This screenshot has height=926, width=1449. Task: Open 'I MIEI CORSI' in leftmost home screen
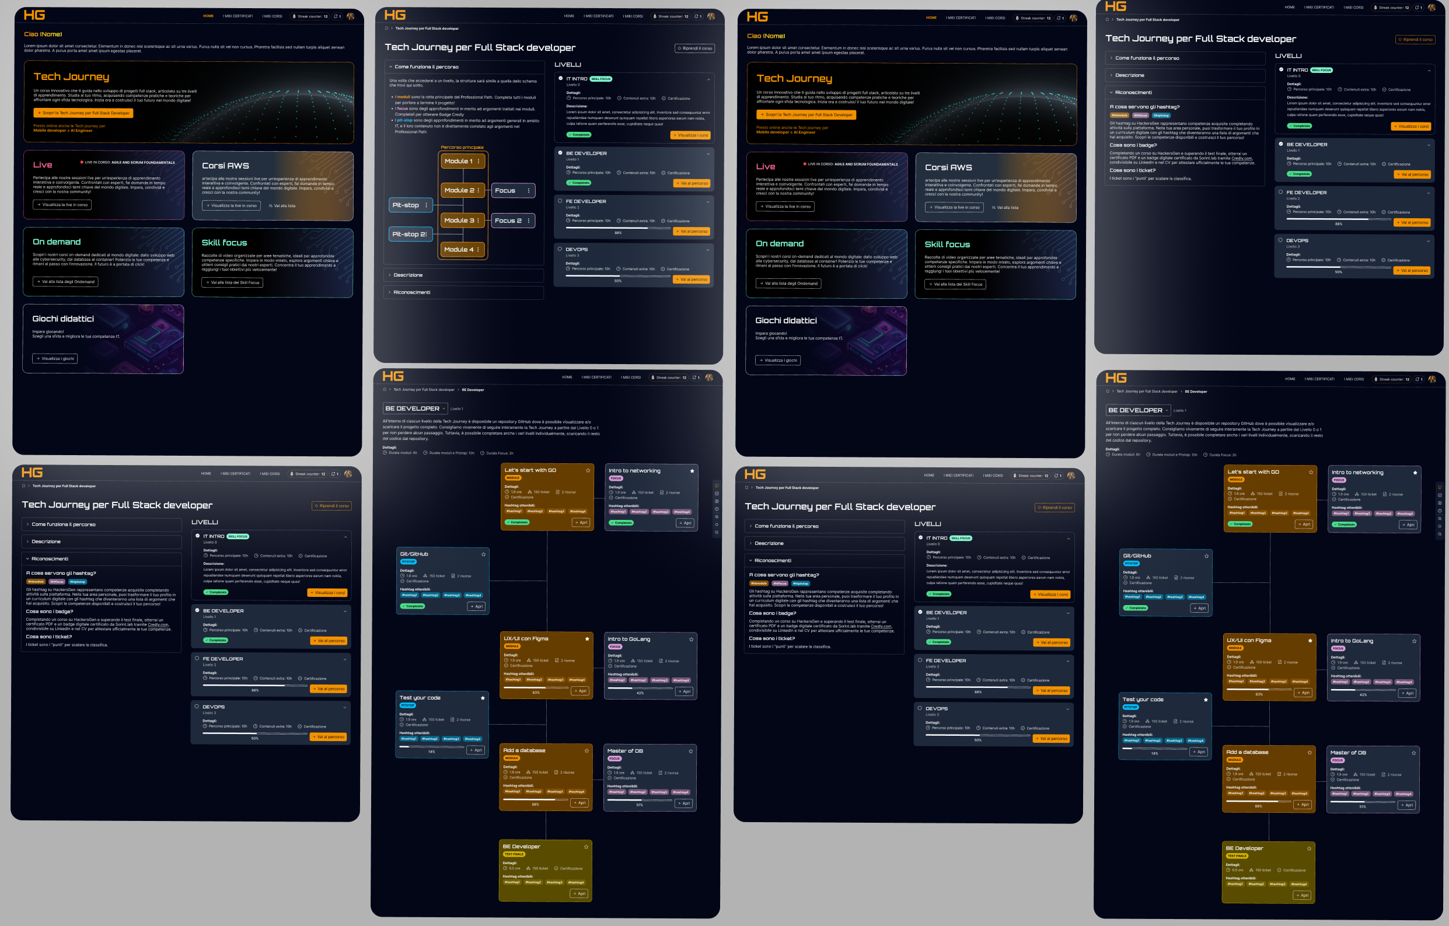pos(272,16)
